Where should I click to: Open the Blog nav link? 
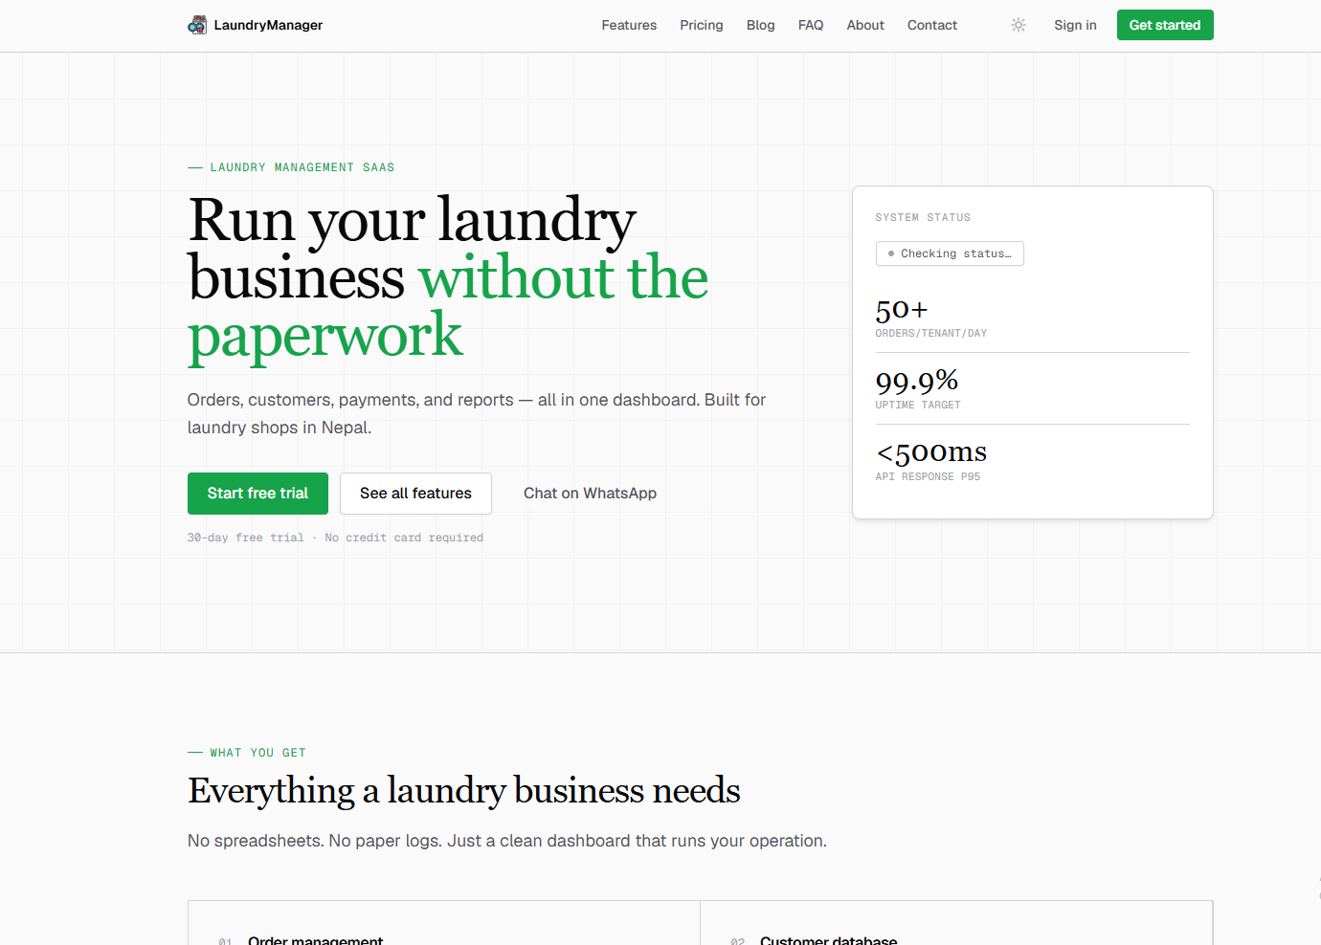pos(761,25)
